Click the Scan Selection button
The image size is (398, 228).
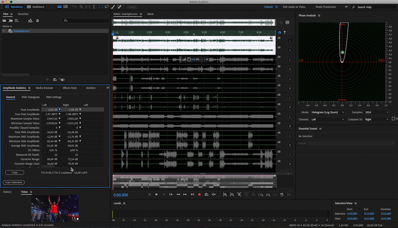14,182
